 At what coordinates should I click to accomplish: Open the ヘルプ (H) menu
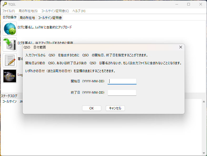coord(79,11)
